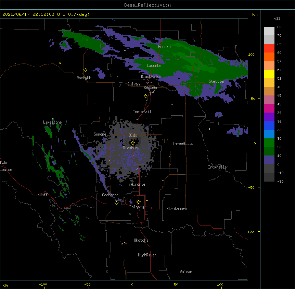Screen dimensions: 295x289
Task: Click the white asterisk marker east of Innisfail
Action: pyautogui.click(x=172, y=104)
